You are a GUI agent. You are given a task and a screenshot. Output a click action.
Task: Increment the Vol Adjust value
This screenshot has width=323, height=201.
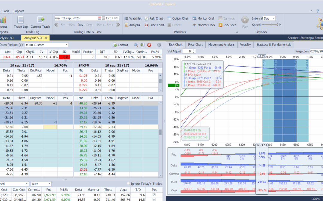[x=194, y=50]
